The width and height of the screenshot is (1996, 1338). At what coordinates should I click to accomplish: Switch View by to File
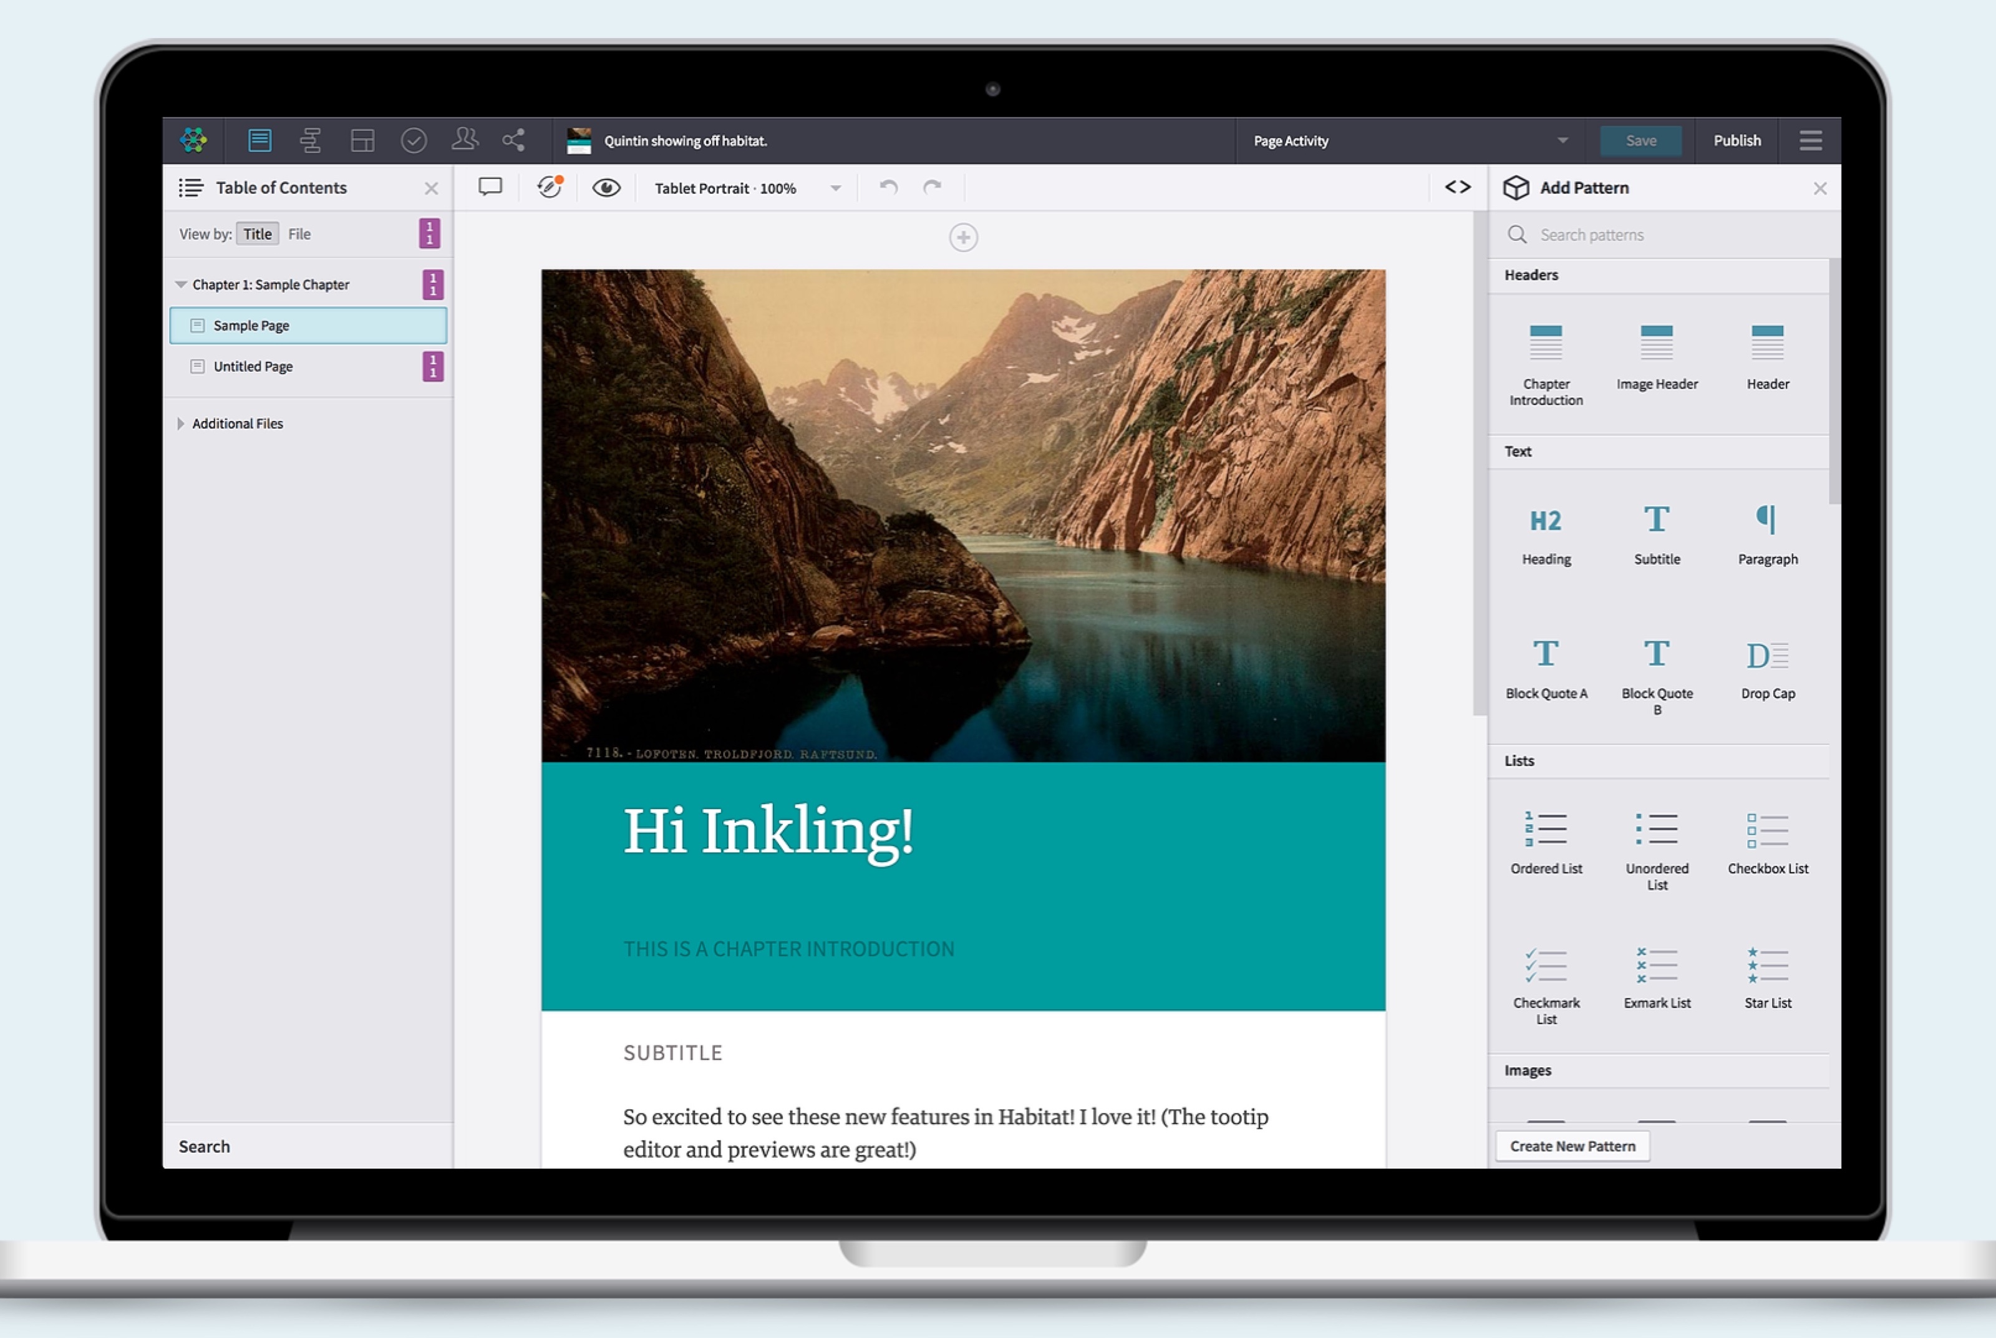point(299,234)
